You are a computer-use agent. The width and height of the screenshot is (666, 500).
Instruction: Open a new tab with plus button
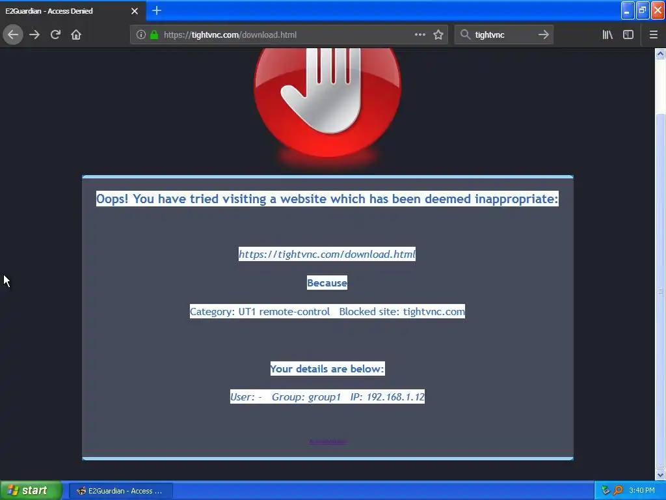(157, 10)
